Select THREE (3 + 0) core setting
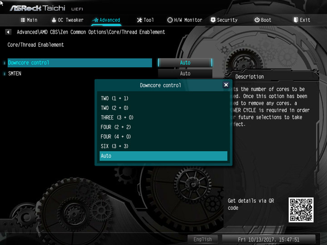The width and height of the screenshot is (327, 245). click(163, 118)
